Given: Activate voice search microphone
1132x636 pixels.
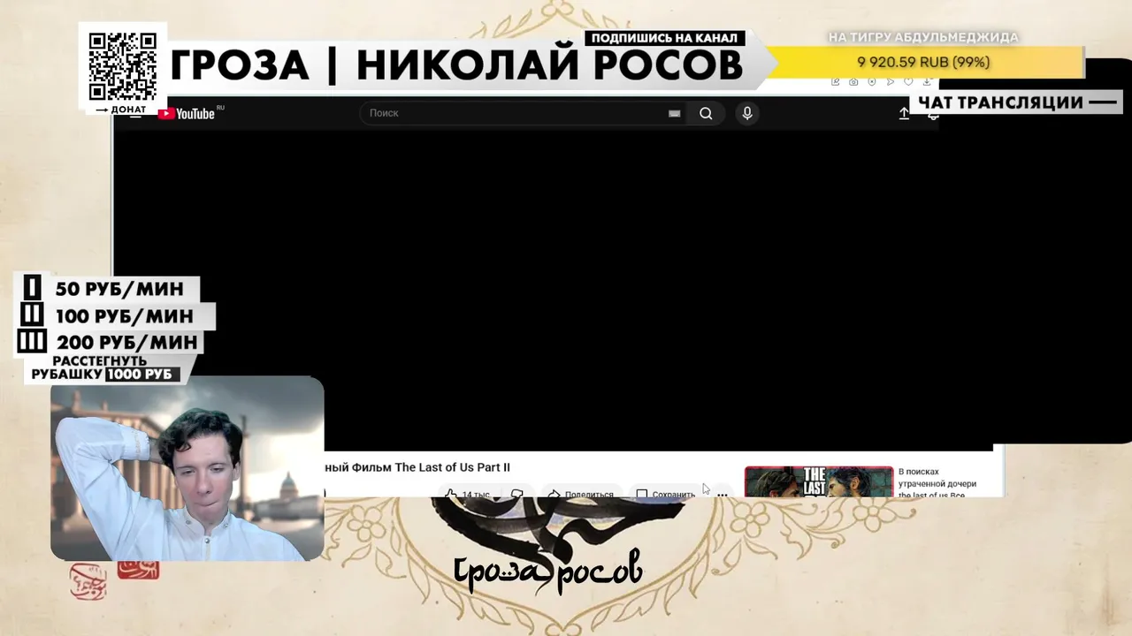Looking at the screenshot, I should (747, 113).
